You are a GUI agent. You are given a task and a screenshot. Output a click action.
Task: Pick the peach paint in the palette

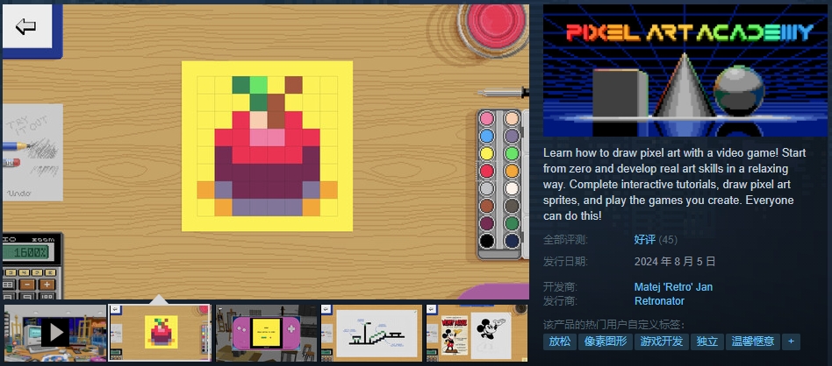click(x=512, y=119)
